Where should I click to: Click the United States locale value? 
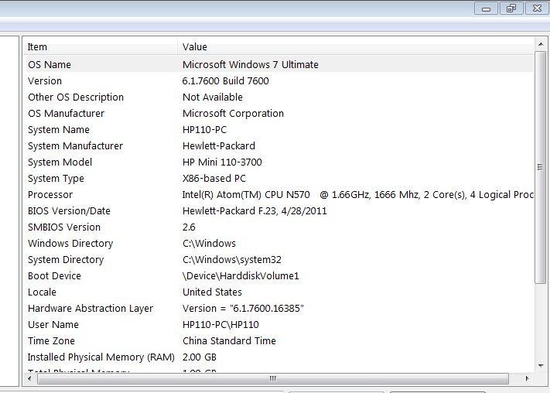(x=212, y=292)
